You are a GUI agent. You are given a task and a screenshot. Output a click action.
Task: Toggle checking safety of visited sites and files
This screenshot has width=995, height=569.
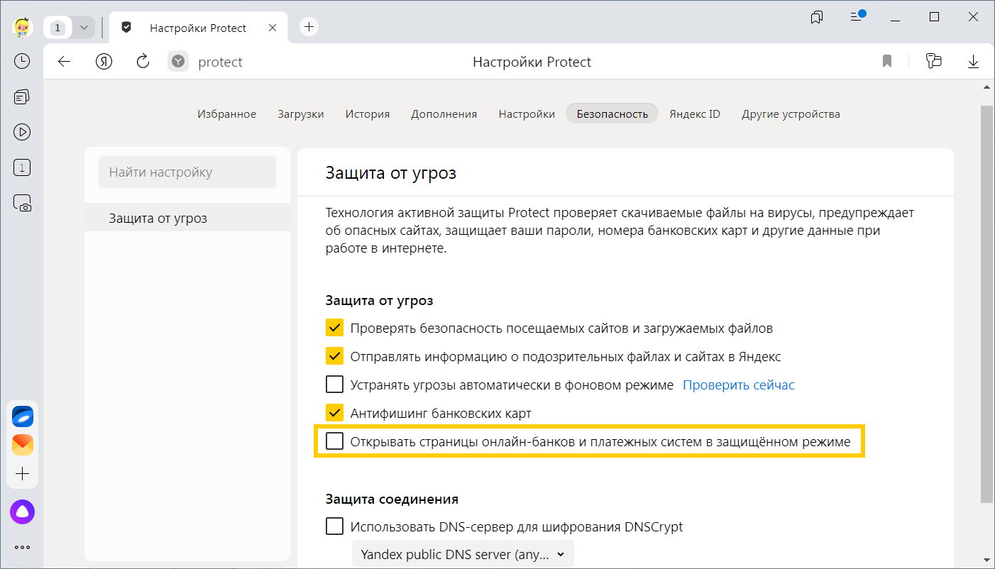click(334, 328)
